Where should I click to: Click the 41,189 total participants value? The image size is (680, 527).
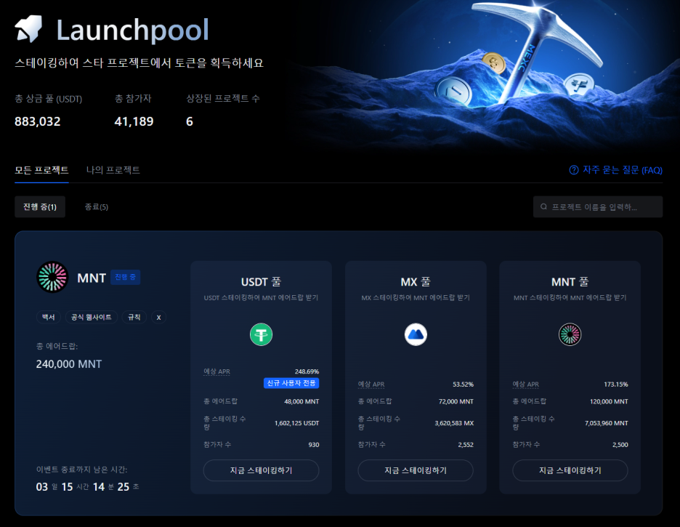click(134, 121)
